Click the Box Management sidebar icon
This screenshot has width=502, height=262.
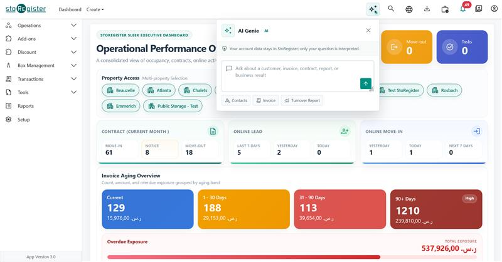click(x=9, y=65)
